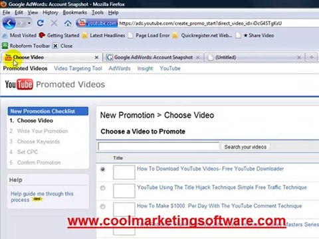Open the YouTube nav link
This screenshot has width=319, height=239.
click(170, 68)
